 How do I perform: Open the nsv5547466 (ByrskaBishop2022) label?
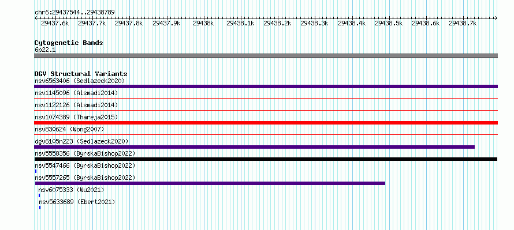[x=85, y=165]
